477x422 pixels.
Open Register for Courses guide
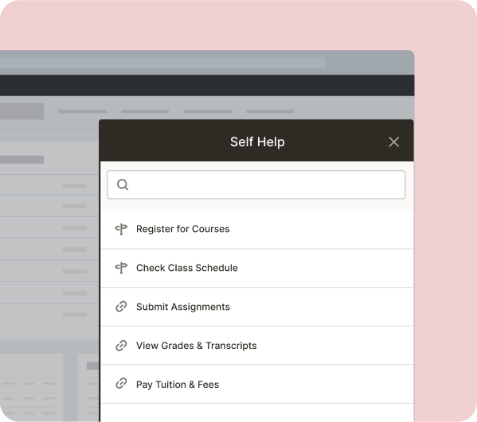click(257, 229)
